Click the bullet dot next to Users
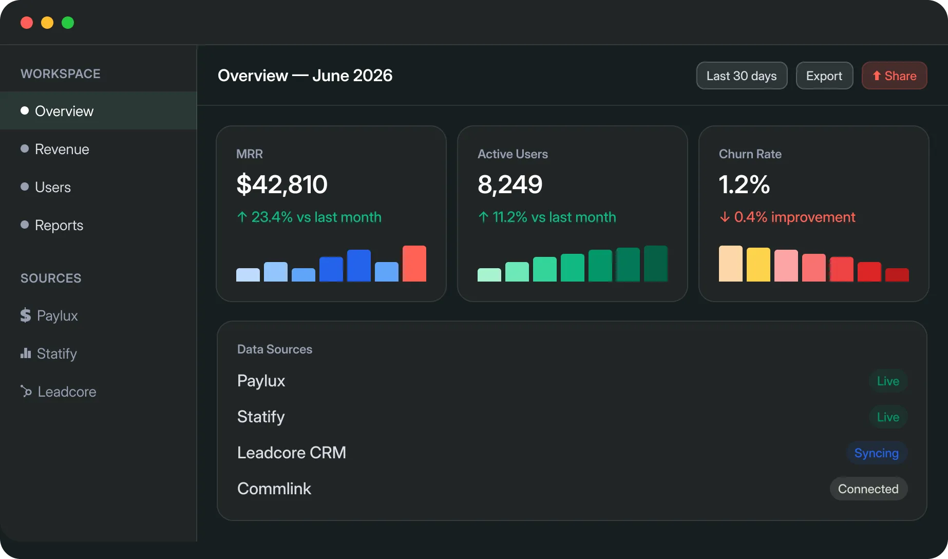948x559 pixels. click(25, 187)
